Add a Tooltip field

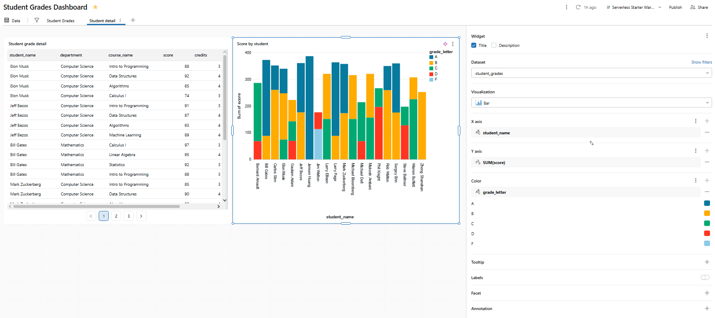click(707, 262)
